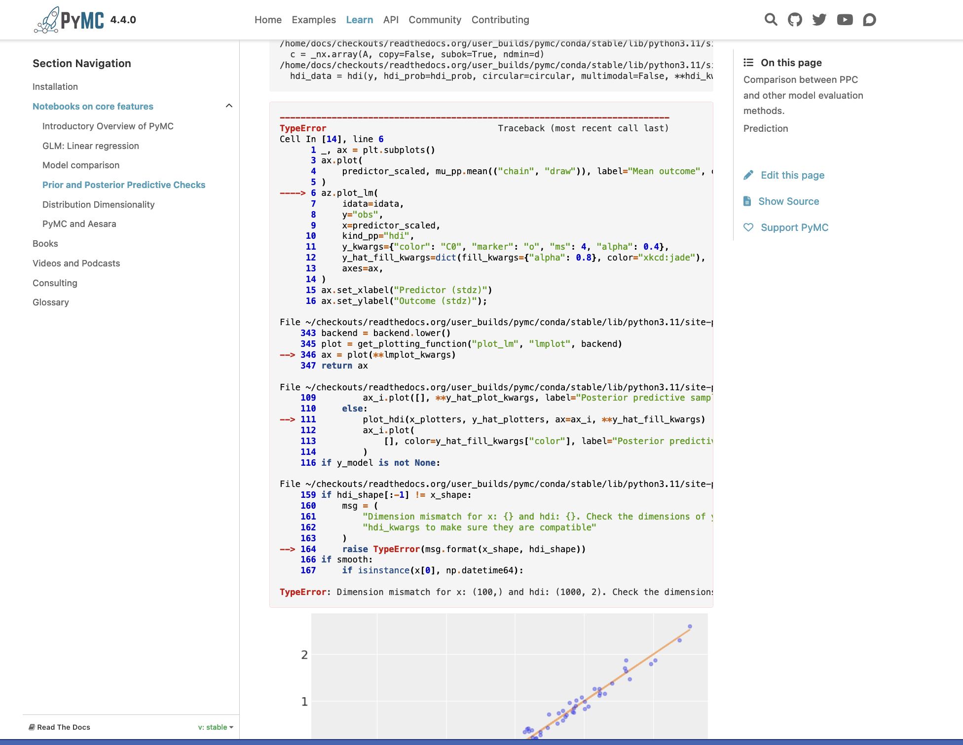The image size is (963, 745).
Task: Go to the Community nav tab
Action: pos(435,20)
